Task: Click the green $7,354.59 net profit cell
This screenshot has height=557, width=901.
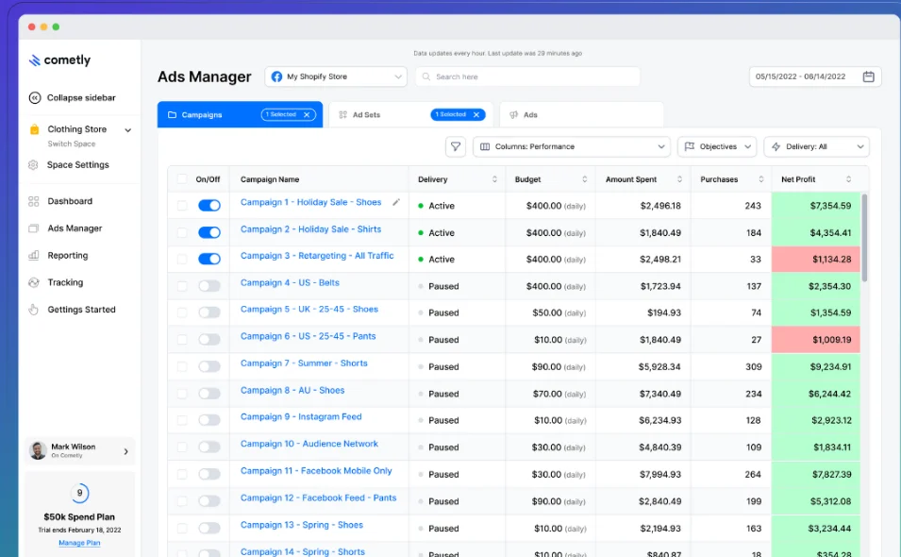Action: coord(816,205)
